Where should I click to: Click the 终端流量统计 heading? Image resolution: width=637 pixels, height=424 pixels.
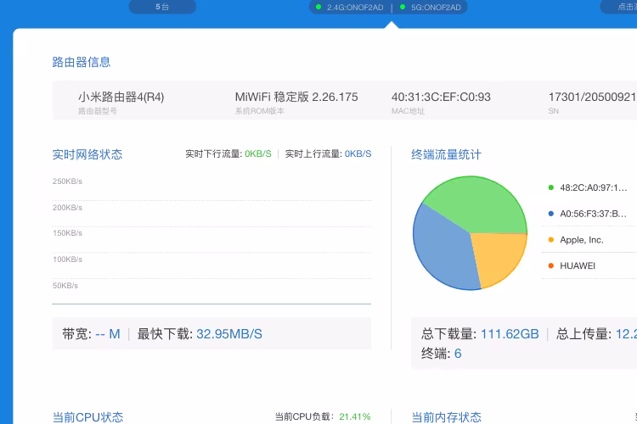click(x=446, y=154)
